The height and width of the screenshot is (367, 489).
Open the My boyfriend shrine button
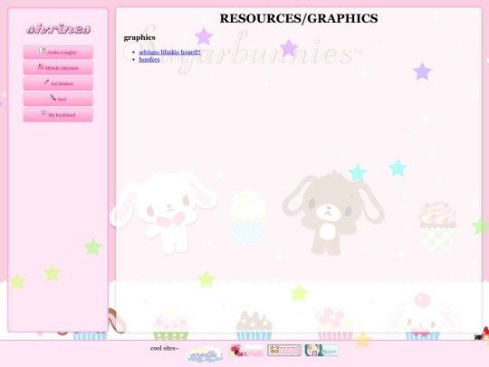[58, 115]
